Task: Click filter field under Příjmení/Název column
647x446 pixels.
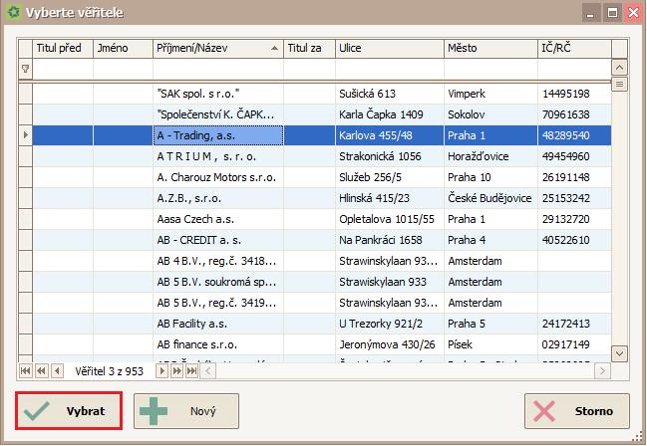Action: (218, 69)
